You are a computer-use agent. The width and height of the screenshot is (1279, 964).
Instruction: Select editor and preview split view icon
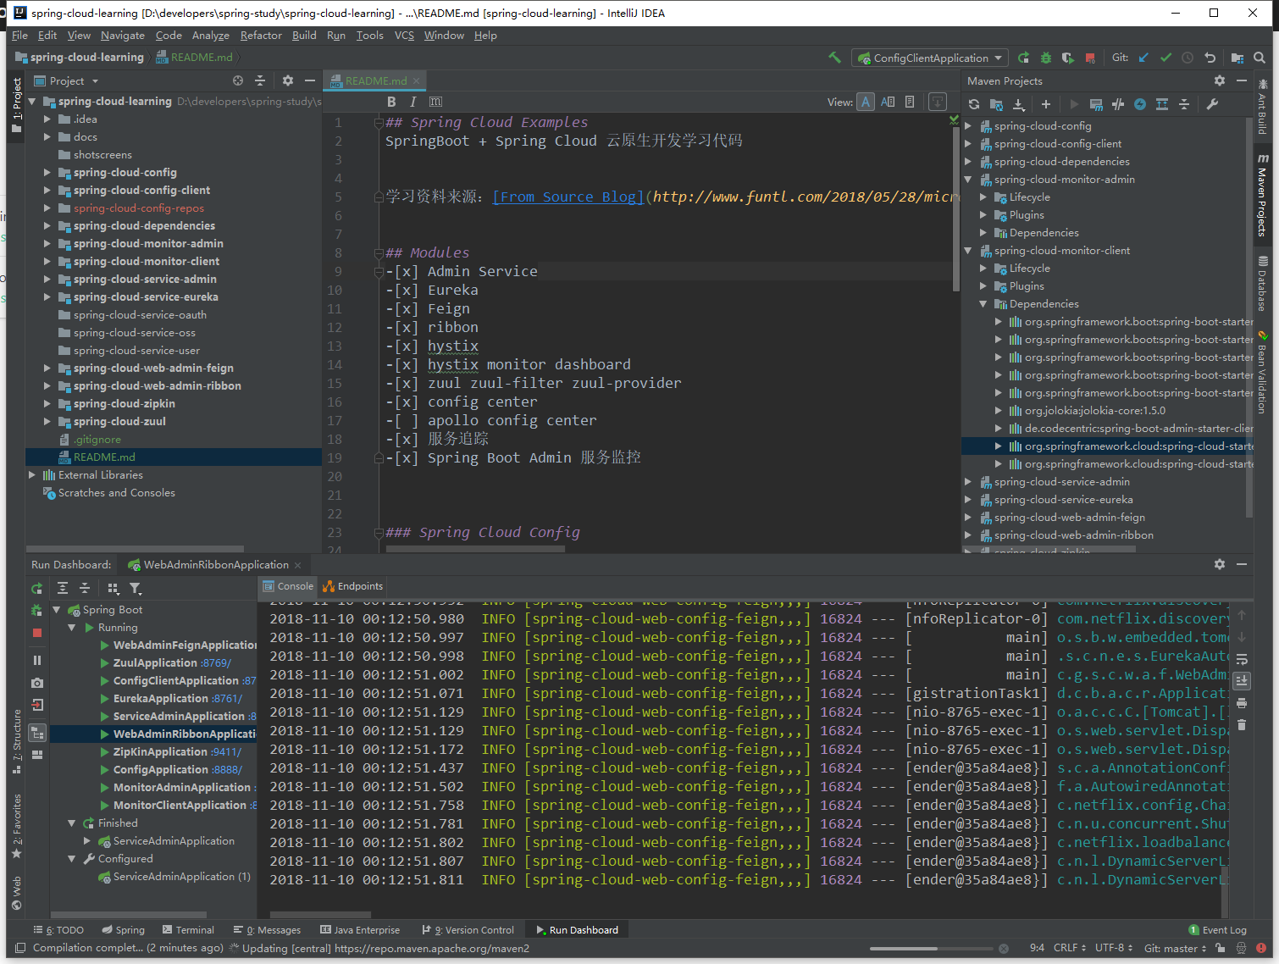888,102
